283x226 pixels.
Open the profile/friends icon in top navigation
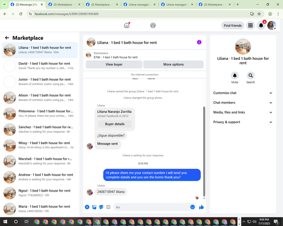coord(153,25)
